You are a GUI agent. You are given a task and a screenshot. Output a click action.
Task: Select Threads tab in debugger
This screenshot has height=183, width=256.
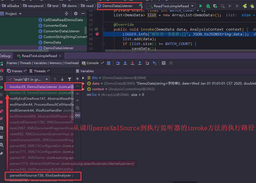click(x=40, y=71)
